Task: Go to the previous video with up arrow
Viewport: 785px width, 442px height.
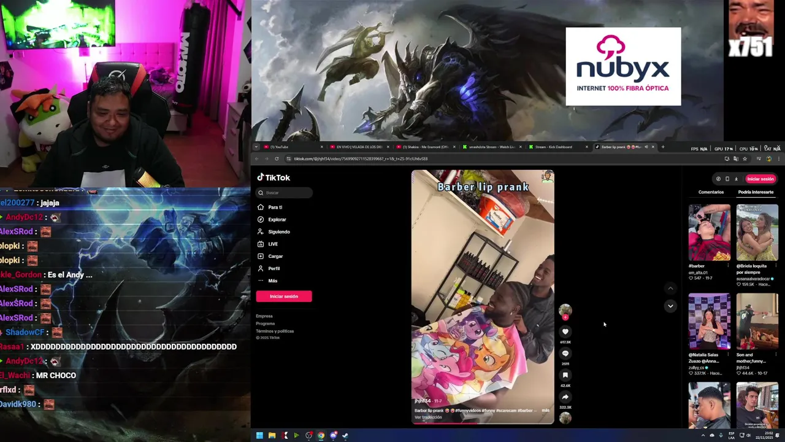Action: (670, 288)
